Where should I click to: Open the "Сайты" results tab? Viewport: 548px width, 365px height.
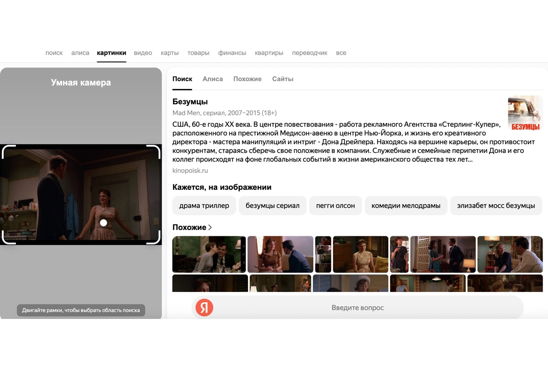(x=283, y=79)
